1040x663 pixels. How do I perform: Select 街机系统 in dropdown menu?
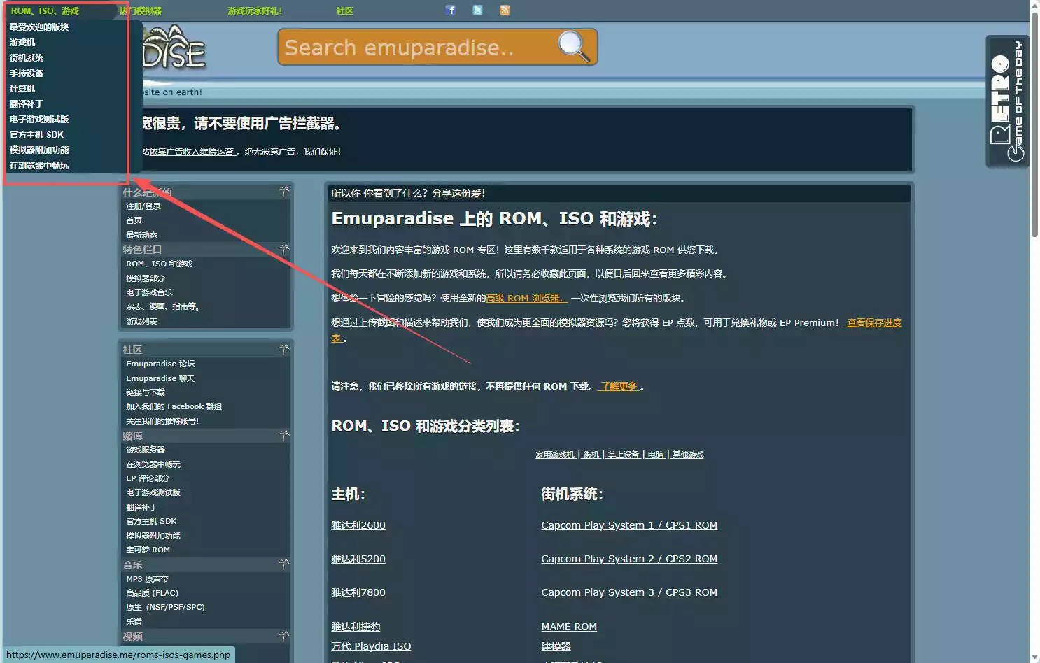[x=27, y=57]
